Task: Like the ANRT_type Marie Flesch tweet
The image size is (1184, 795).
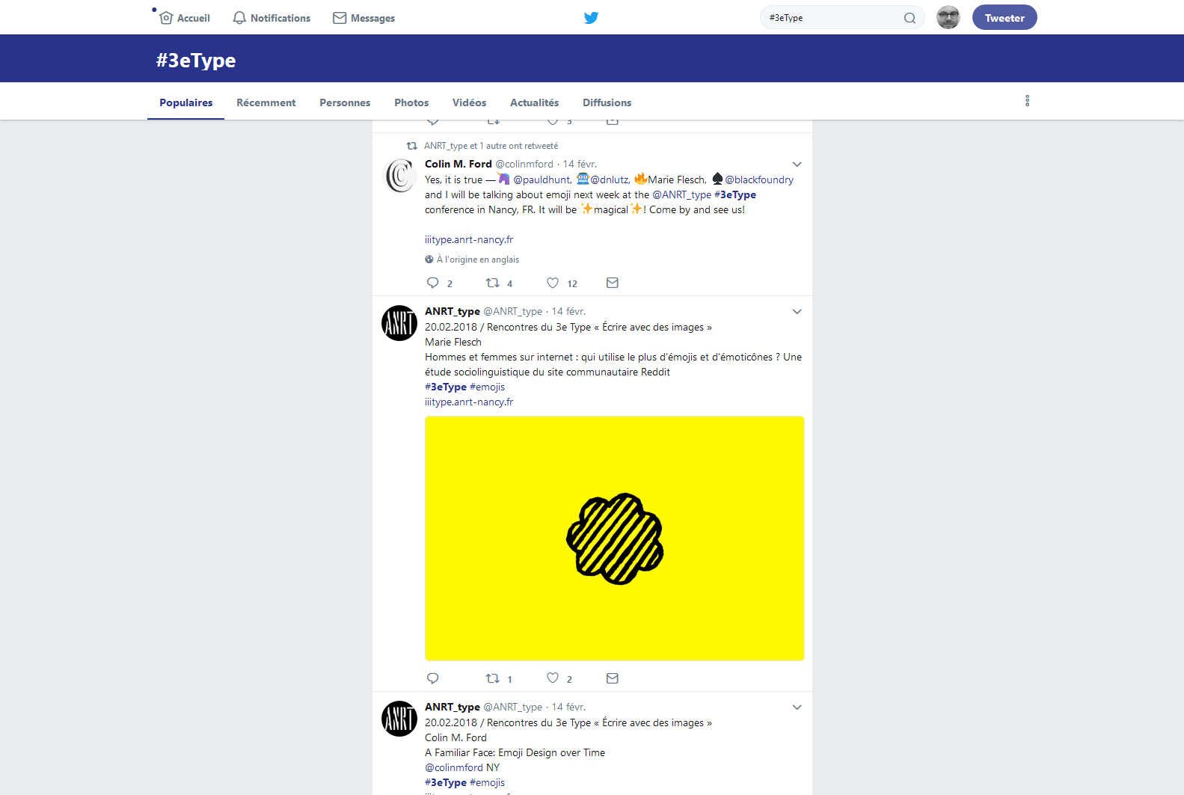Action: click(553, 678)
